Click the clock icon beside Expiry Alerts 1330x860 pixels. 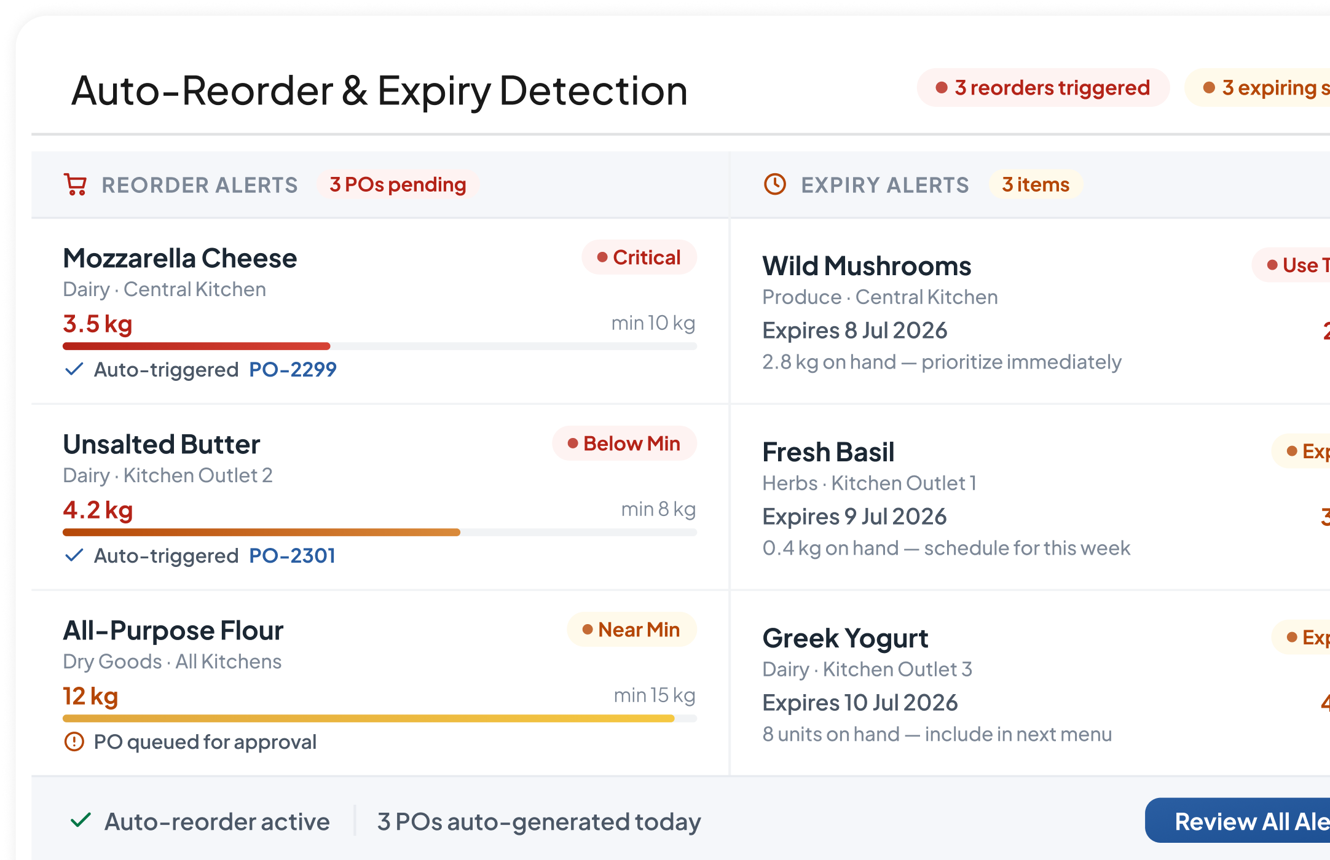point(775,184)
